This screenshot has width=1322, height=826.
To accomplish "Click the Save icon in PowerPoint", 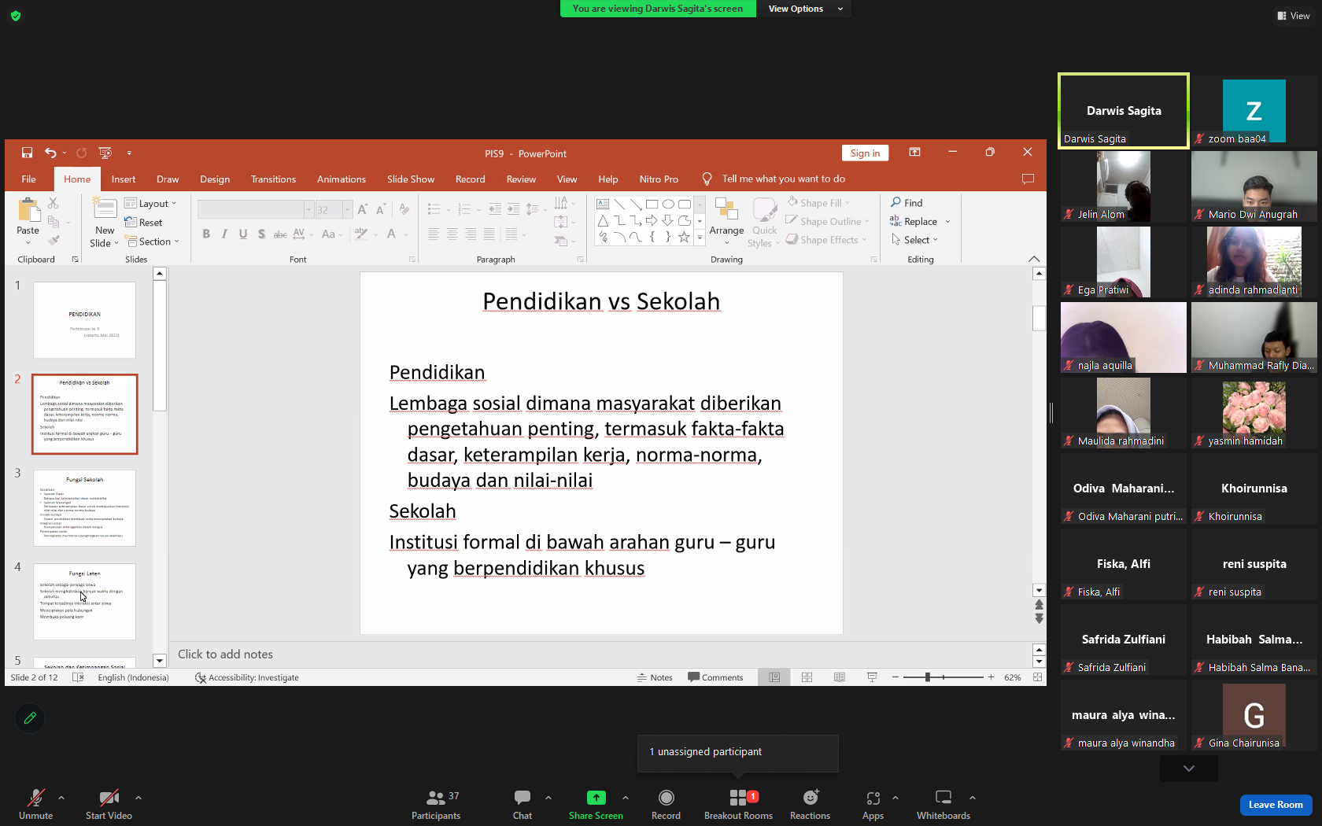I will pyautogui.click(x=27, y=153).
